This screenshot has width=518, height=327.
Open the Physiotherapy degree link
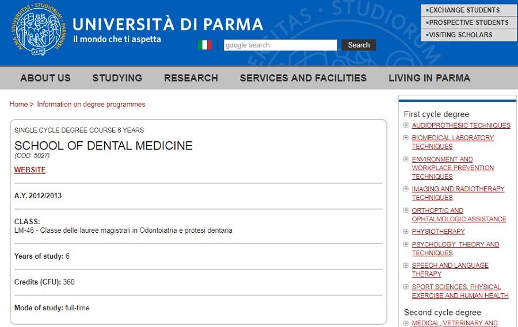tap(438, 232)
